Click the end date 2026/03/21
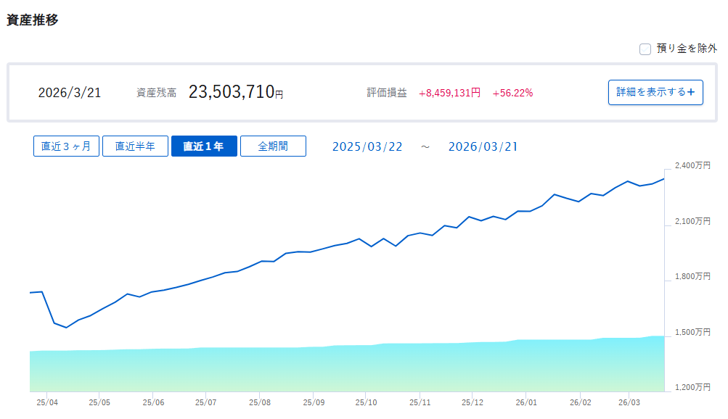This screenshot has height=419, width=728. [483, 146]
